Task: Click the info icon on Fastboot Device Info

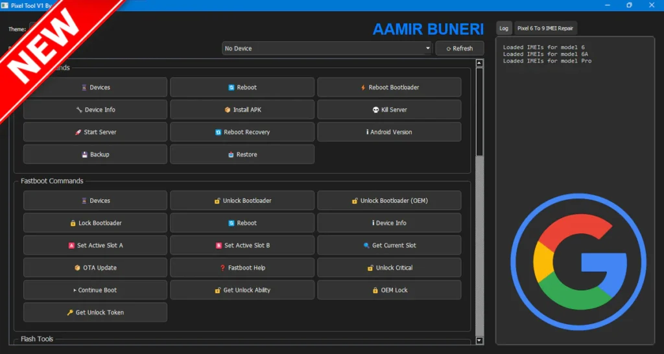Action: (x=373, y=223)
